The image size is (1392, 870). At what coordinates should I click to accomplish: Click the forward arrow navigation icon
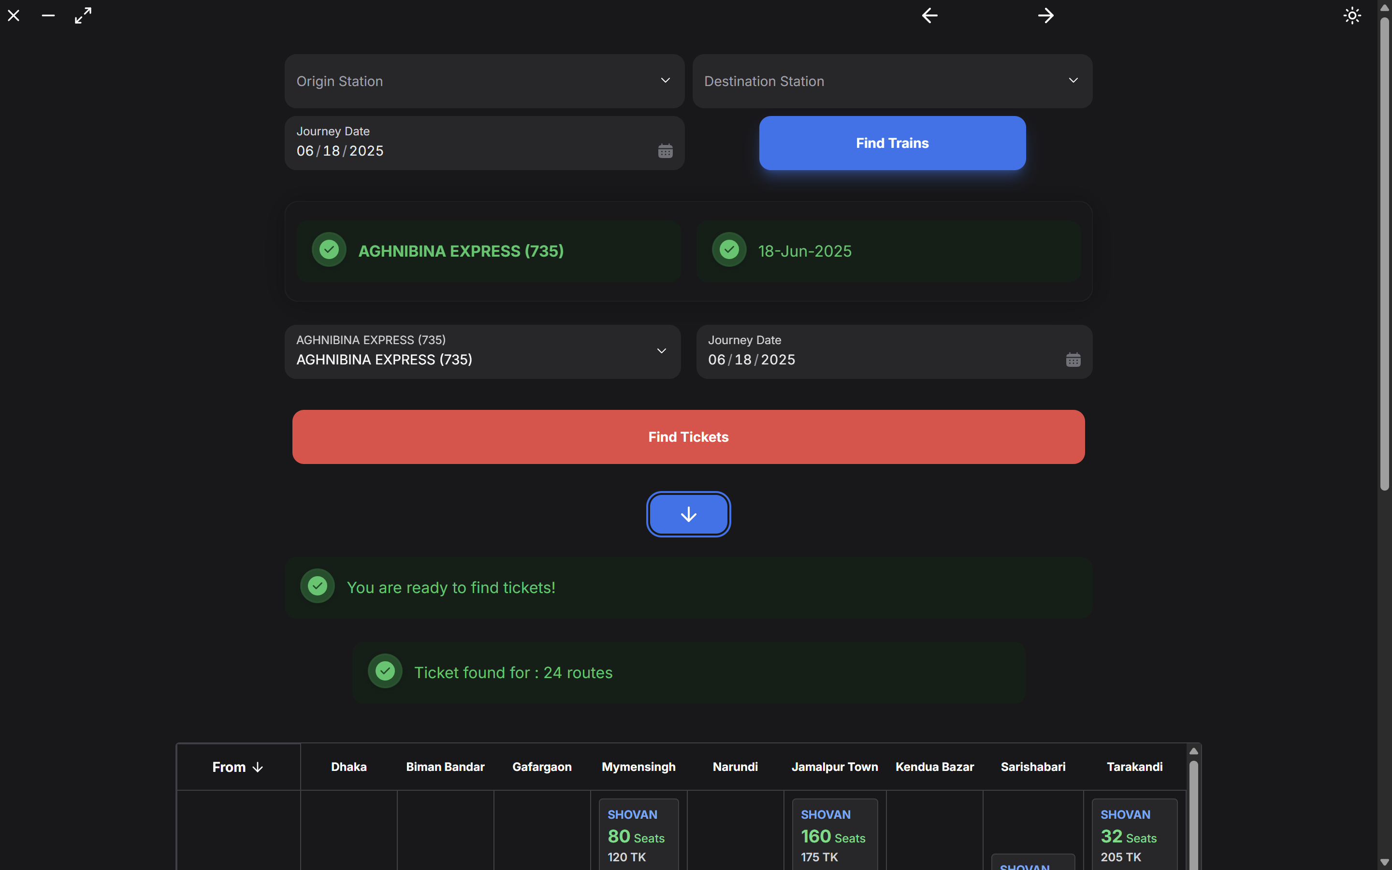(x=1046, y=15)
